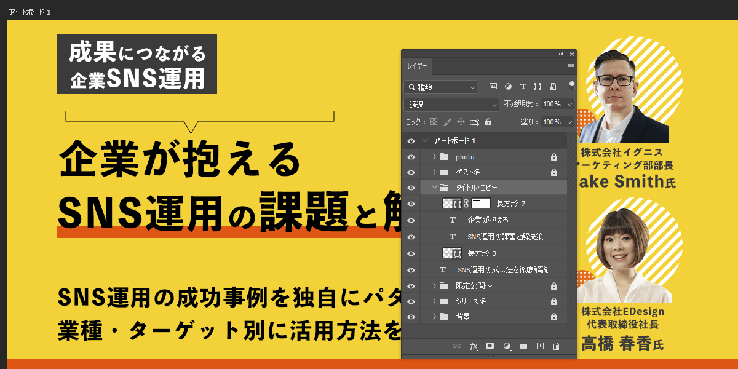Click lock transparent pixels icon
Screen dimensions: 738x369
pyautogui.click(x=434, y=122)
